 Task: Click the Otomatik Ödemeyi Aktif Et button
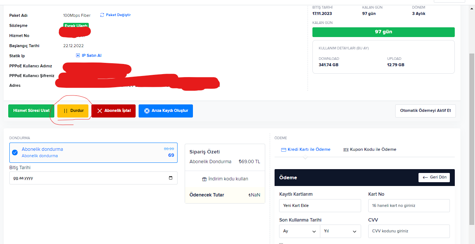(425, 111)
